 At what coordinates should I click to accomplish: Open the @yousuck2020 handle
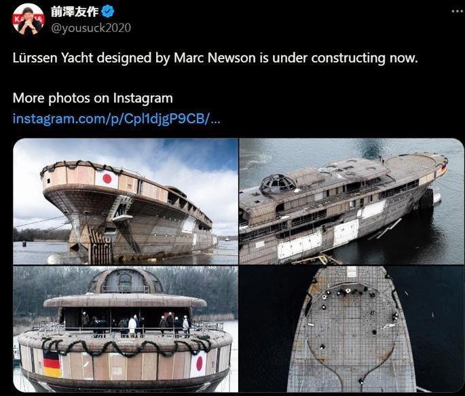point(91,28)
